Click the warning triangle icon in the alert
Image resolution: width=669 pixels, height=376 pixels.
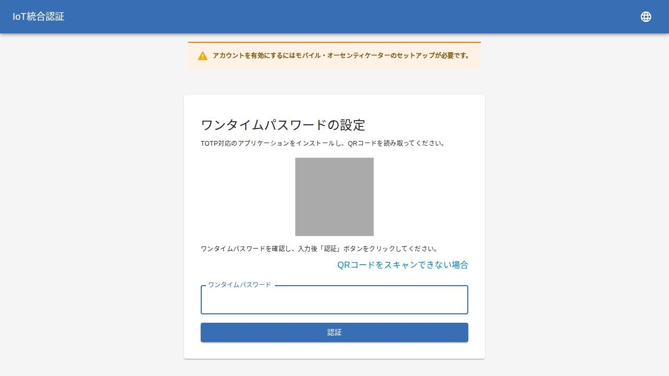click(x=203, y=56)
